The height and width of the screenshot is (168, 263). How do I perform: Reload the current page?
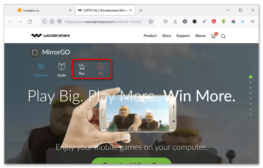point(30,21)
